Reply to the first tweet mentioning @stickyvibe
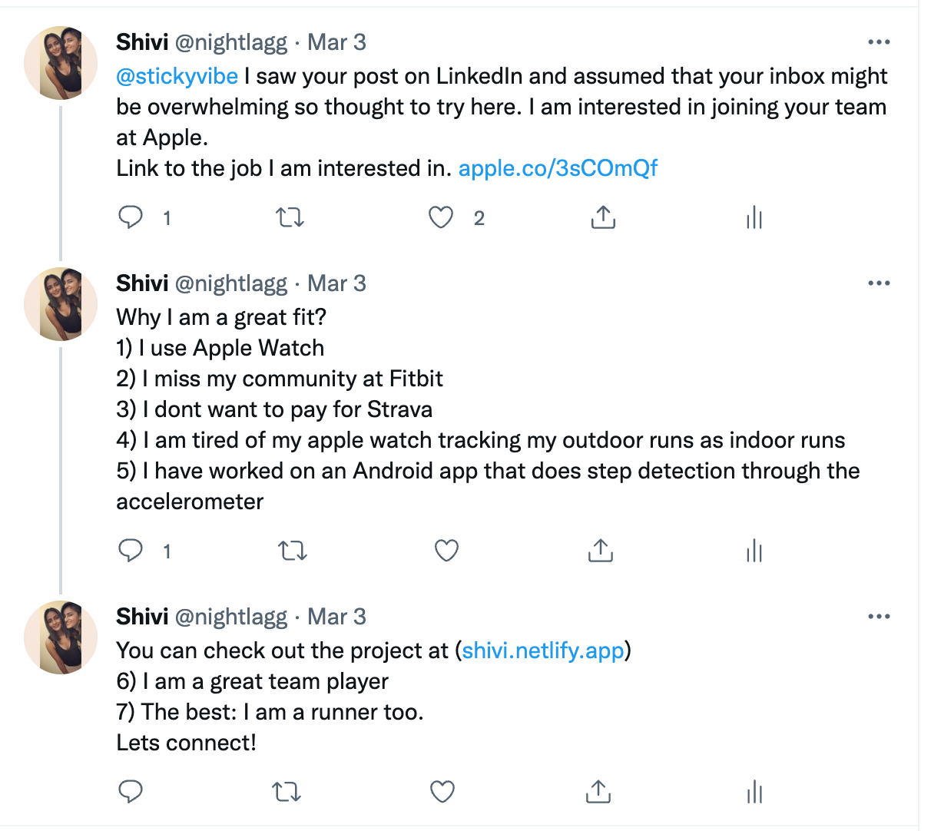Screen dimensions: 931x831 click(131, 218)
